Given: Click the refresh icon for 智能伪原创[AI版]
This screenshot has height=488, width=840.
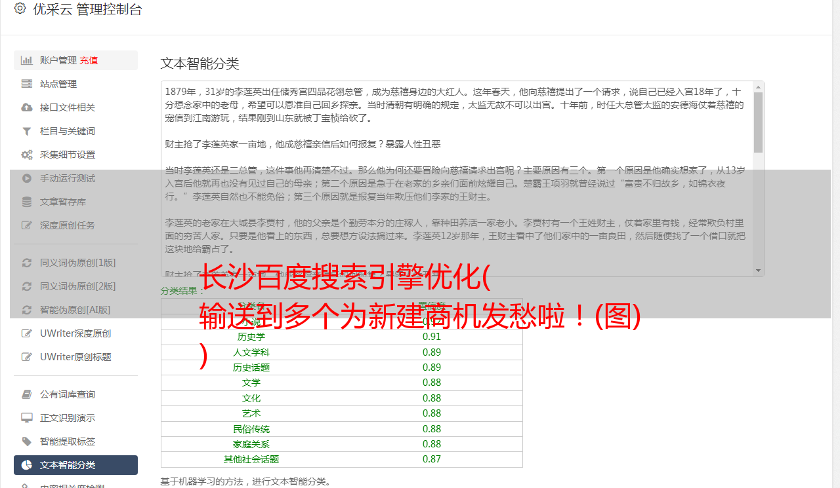Looking at the screenshot, I should point(27,310).
